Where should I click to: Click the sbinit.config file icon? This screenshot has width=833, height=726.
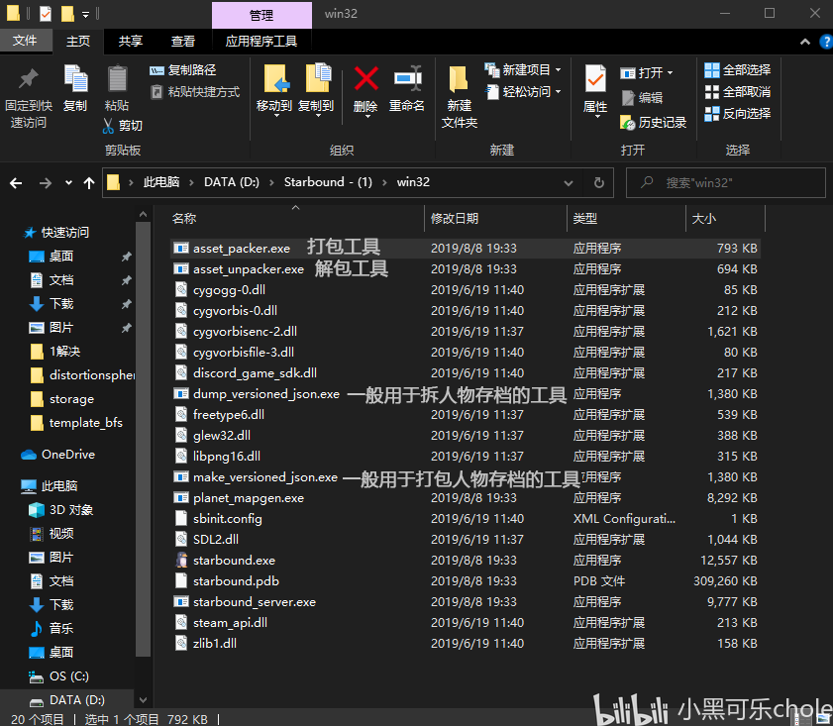pos(181,519)
